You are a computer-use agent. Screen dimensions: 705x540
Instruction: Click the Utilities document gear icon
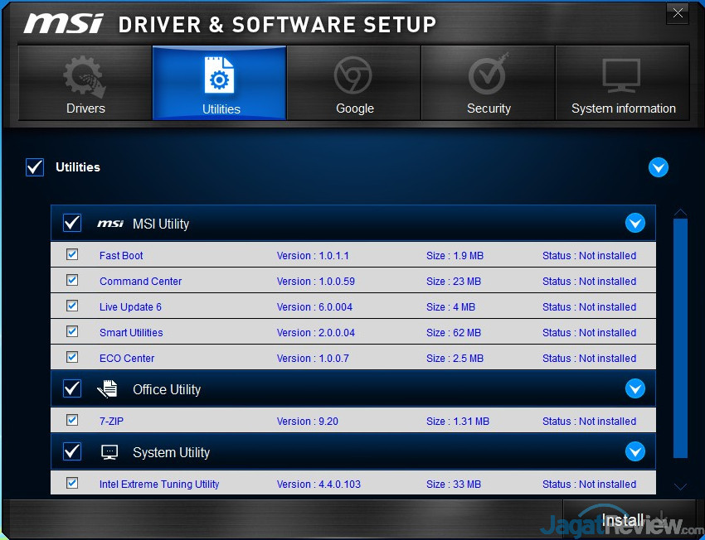tap(220, 77)
